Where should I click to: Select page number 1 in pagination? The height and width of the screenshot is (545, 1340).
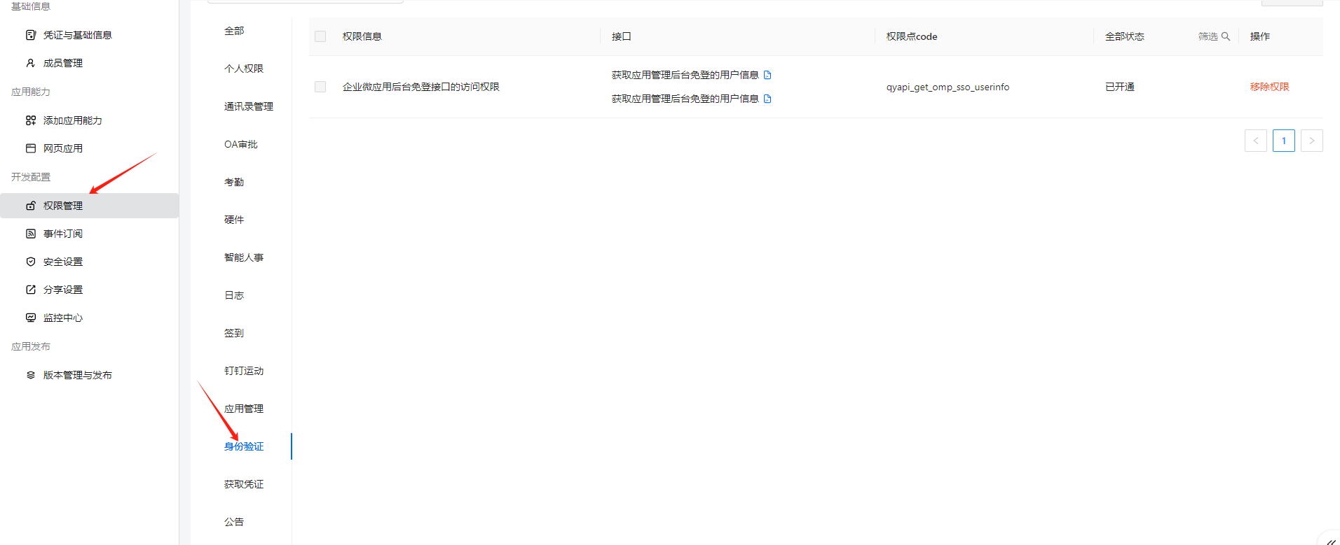tap(1283, 141)
